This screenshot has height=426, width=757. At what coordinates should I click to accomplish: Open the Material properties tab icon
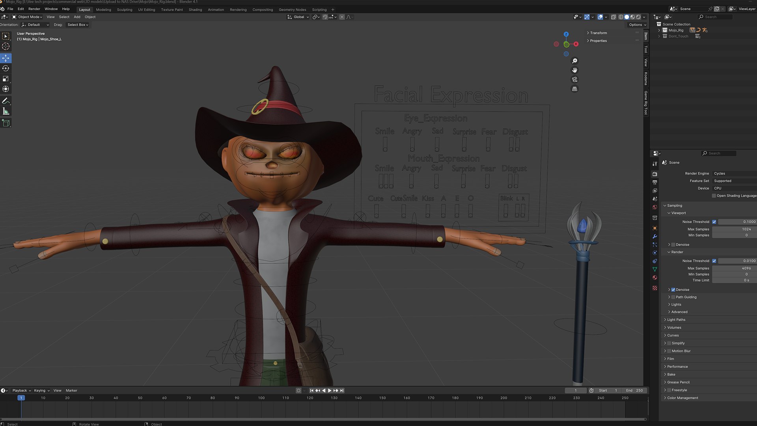point(654,277)
